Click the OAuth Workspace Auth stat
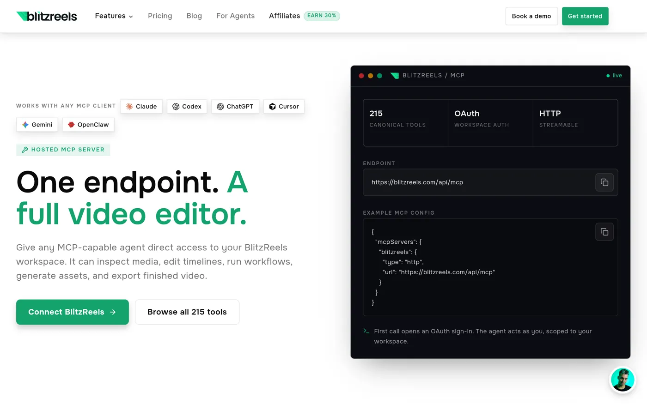647x404 pixels. click(490, 123)
